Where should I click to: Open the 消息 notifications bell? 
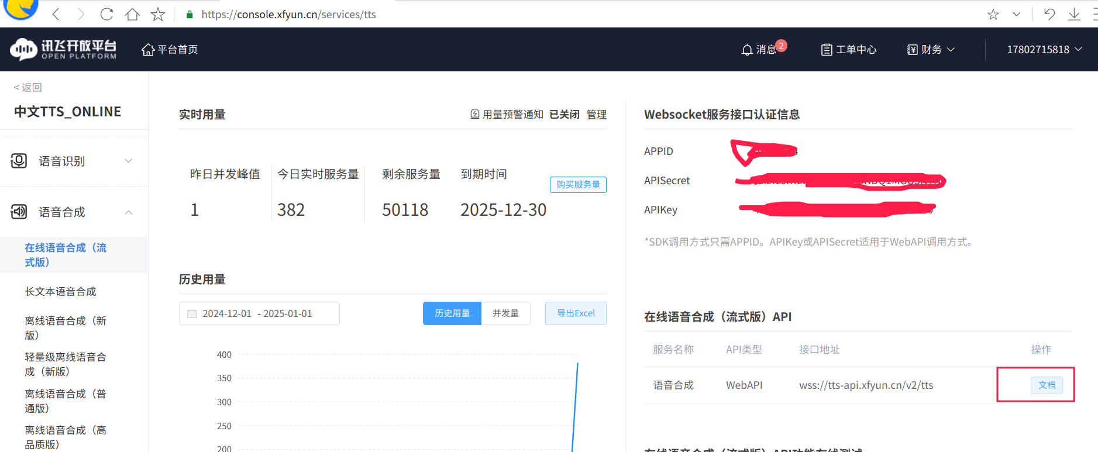(747, 50)
